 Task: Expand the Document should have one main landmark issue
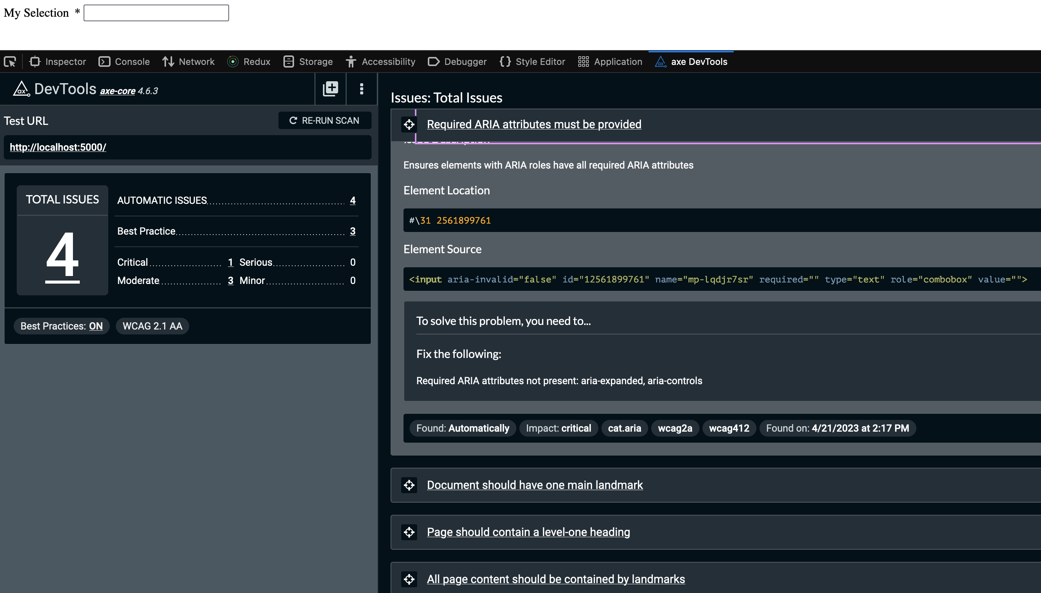(x=534, y=485)
